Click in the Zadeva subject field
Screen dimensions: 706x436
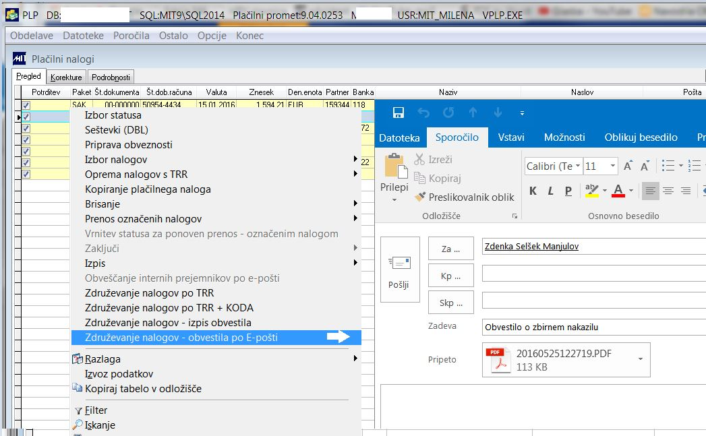(594, 327)
